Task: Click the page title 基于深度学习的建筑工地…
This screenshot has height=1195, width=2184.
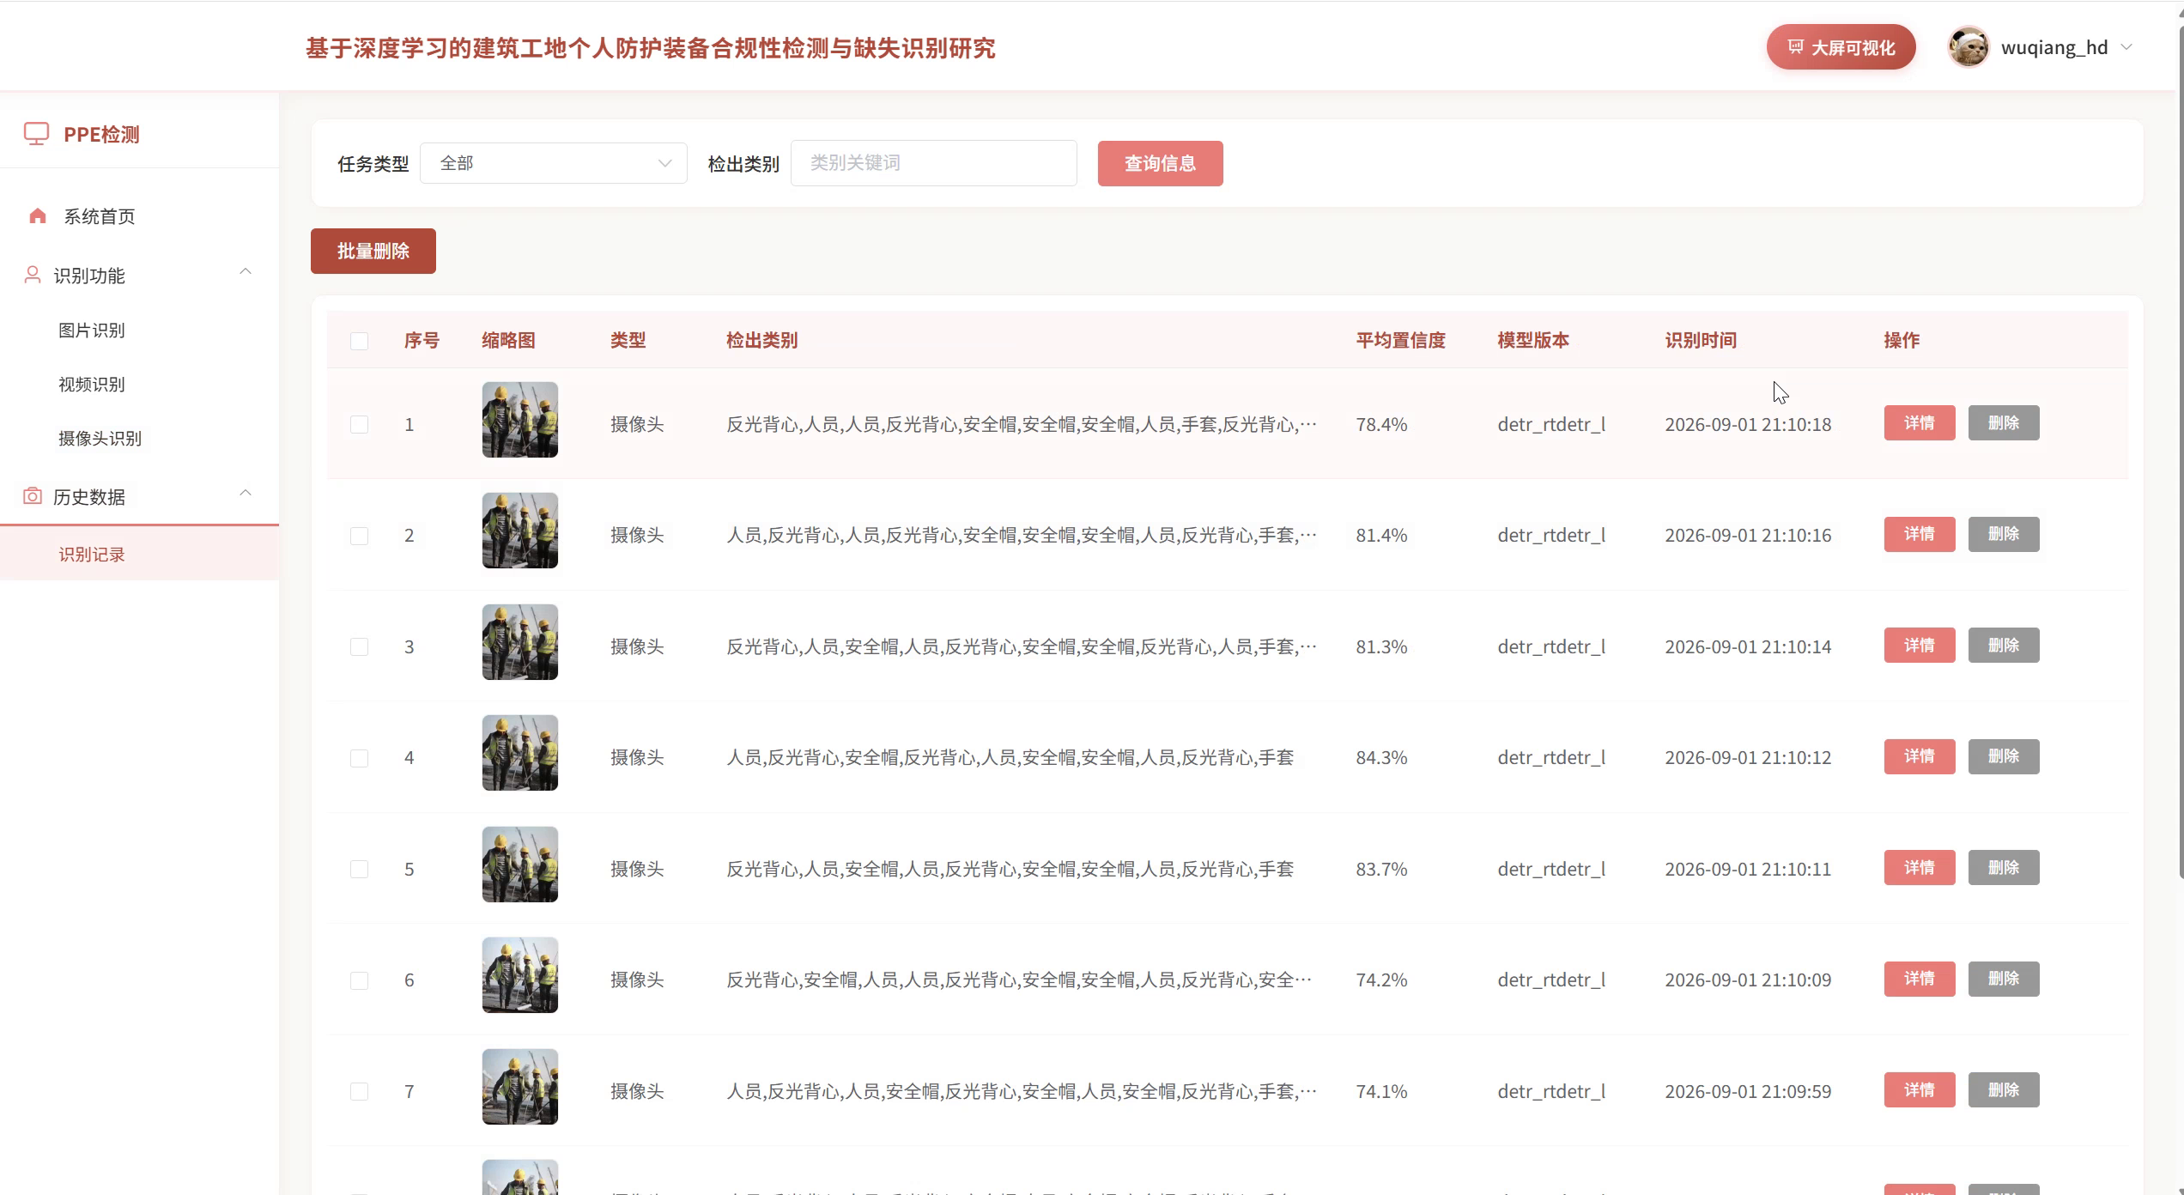Action: (x=650, y=48)
